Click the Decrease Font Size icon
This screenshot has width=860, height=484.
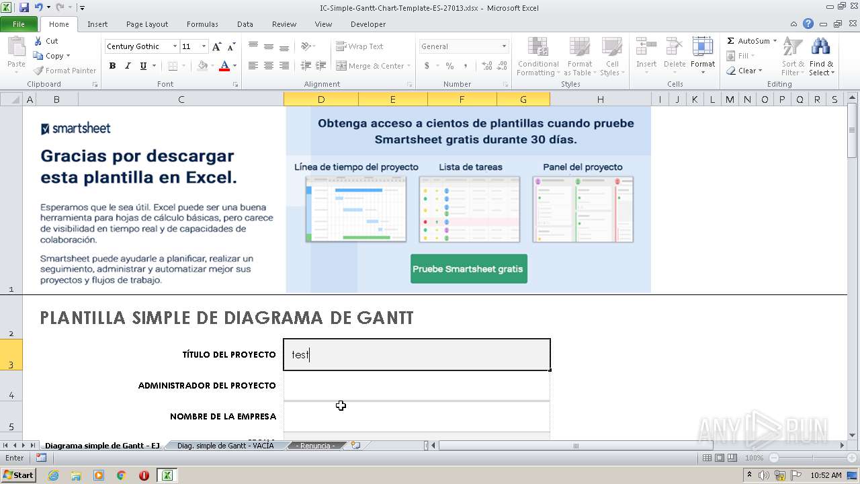coord(231,46)
